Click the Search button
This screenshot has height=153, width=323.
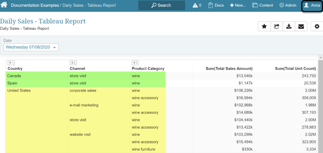coord(161,5)
